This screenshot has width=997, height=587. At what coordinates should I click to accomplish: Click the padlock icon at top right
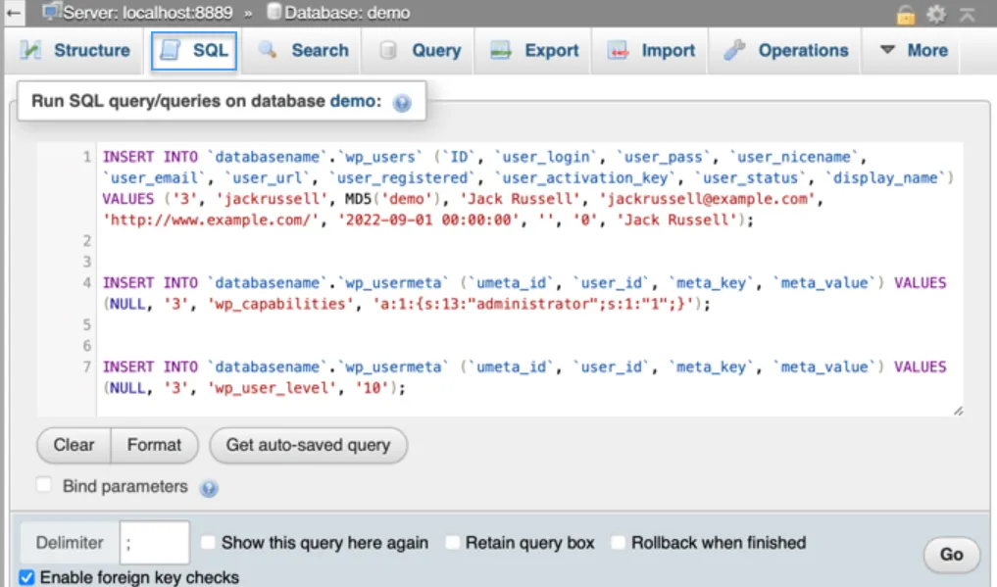tap(906, 14)
